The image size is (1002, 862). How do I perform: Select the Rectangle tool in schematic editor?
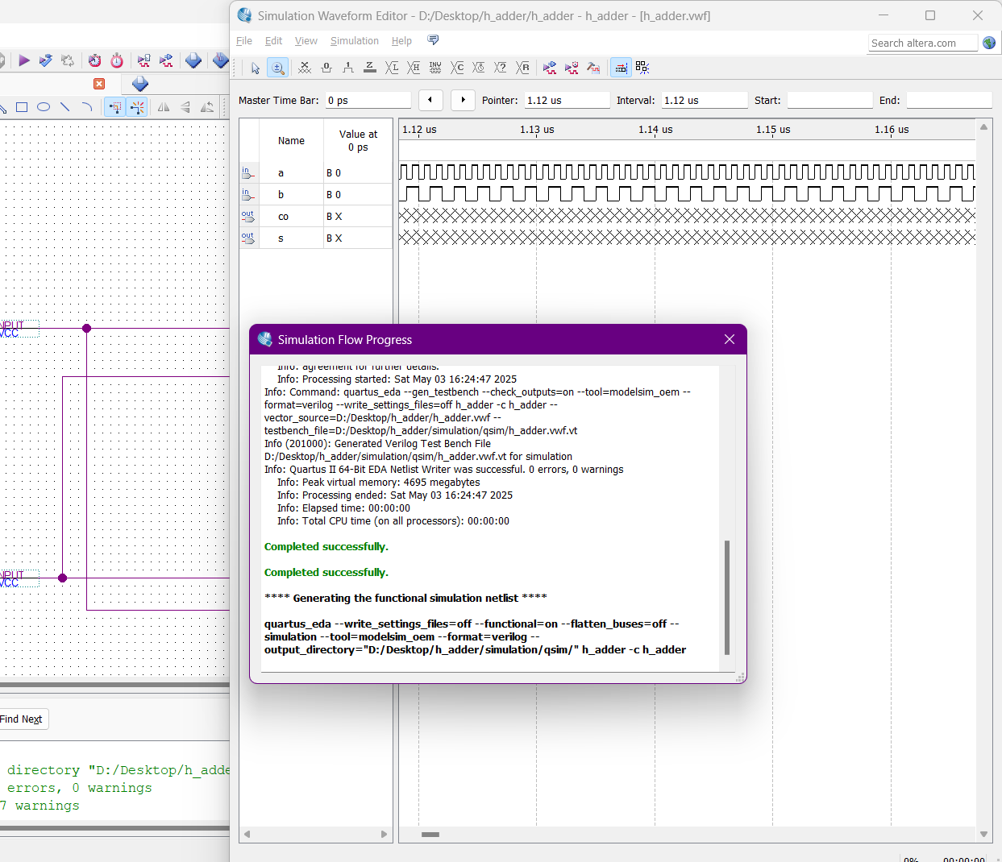[22, 107]
